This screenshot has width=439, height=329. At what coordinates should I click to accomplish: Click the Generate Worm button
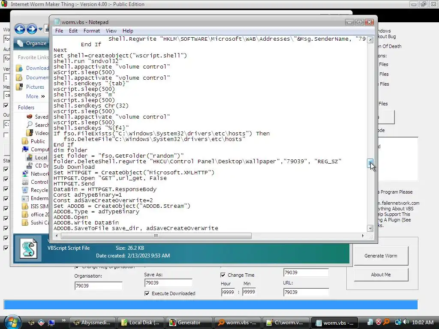[x=381, y=256]
